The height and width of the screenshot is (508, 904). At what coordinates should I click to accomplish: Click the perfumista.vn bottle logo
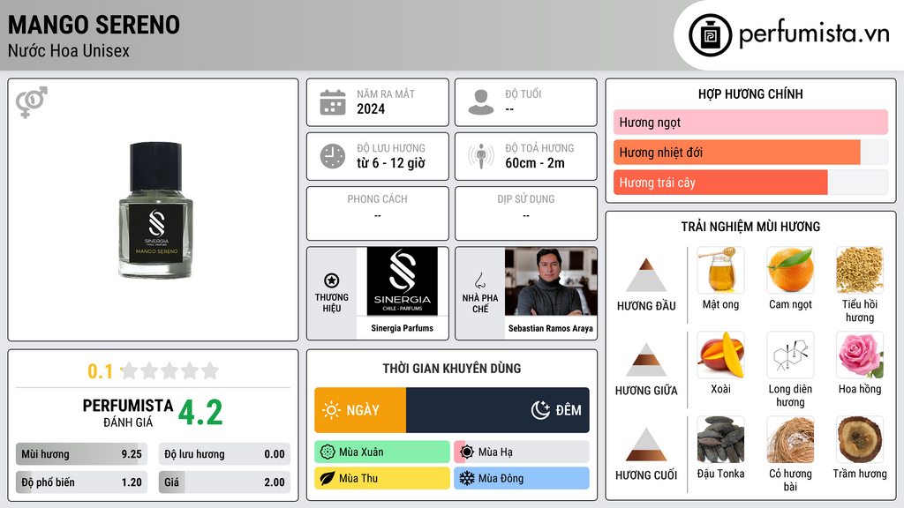click(x=710, y=35)
